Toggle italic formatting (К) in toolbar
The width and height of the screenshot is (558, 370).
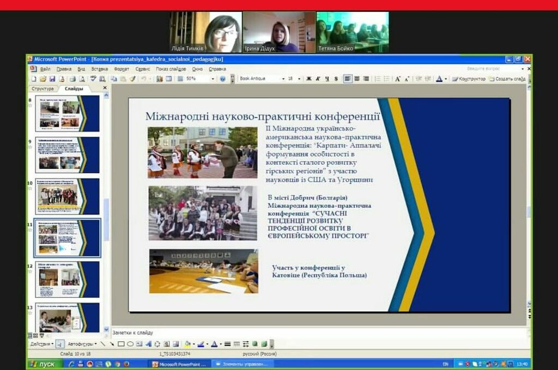[x=318, y=79]
